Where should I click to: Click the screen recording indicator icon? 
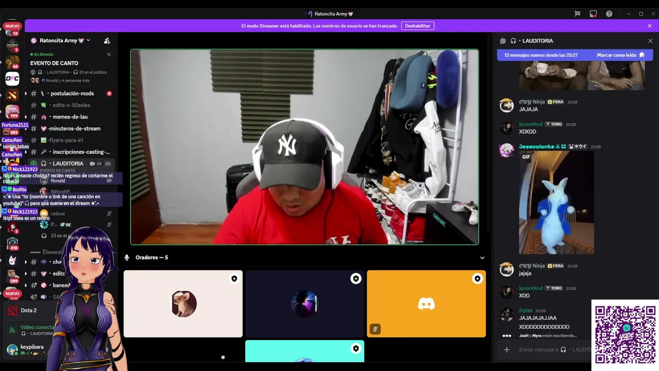[593, 14]
